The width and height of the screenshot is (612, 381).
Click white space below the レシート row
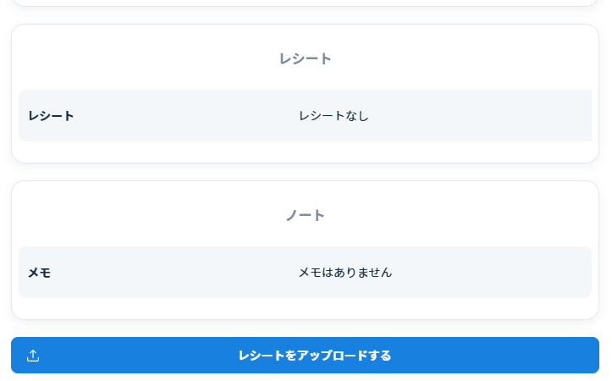tap(305, 151)
